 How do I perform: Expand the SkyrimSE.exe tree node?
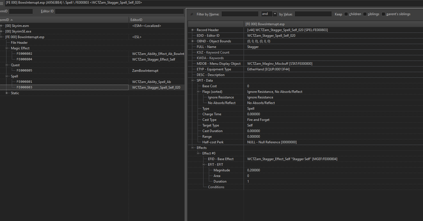click(1, 31)
